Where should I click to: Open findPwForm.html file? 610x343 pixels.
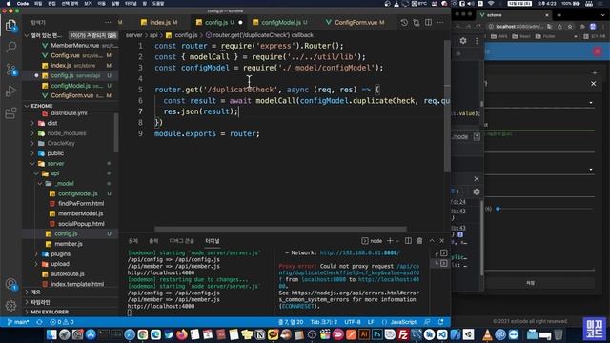[x=80, y=203]
